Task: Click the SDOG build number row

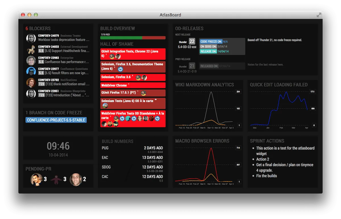Action: (132, 169)
